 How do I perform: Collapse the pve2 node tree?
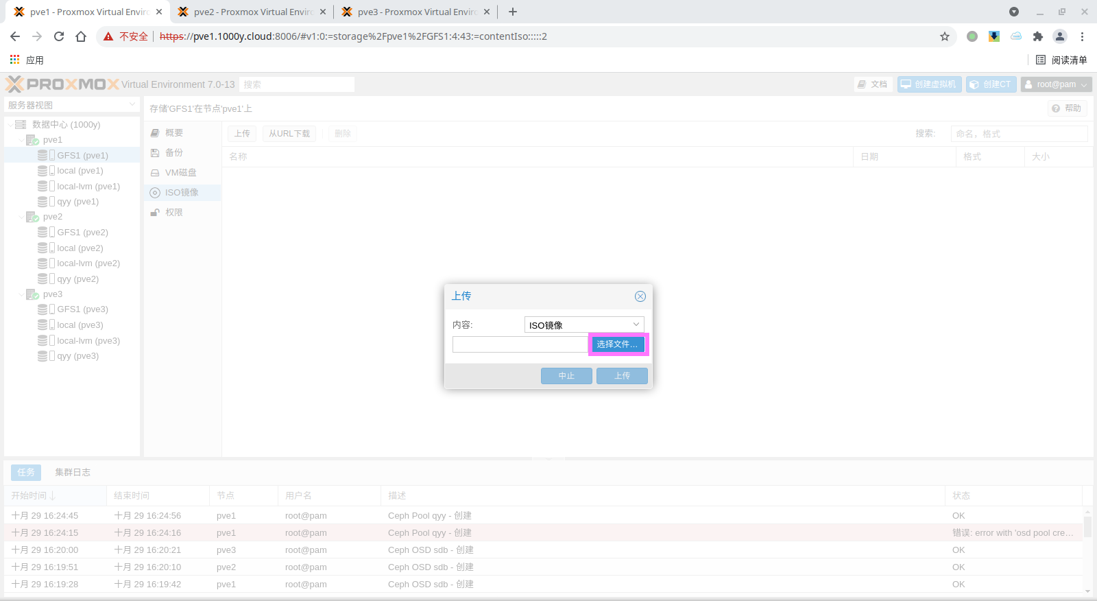[21, 217]
